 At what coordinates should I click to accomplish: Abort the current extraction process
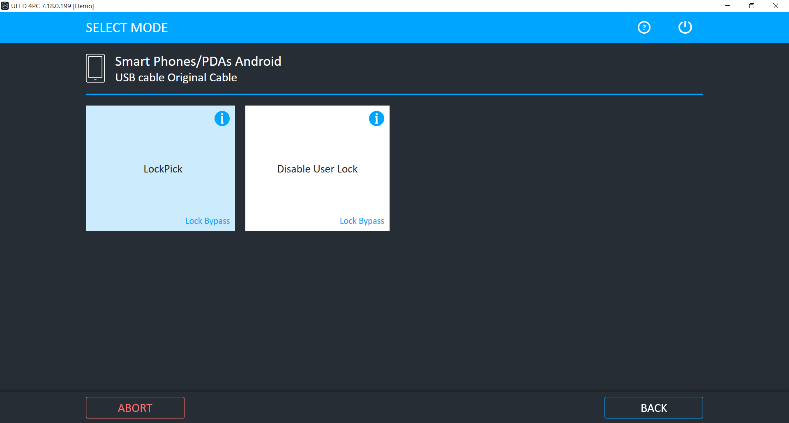coord(135,408)
